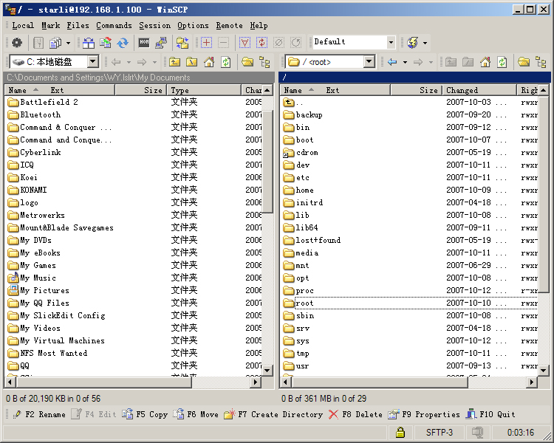The image size is (554, 443).
Task: Click F6 Move button
Action: 196,414
